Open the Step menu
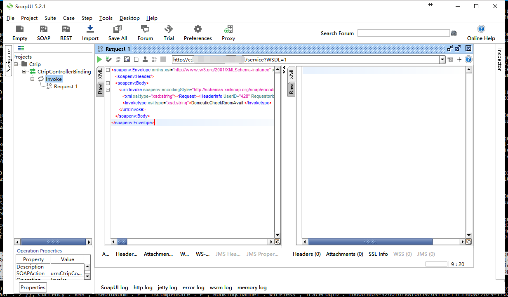 (87, 18)
